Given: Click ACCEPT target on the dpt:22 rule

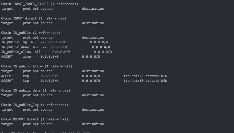Looking at the screenshot, I should (x=7, y=76).
